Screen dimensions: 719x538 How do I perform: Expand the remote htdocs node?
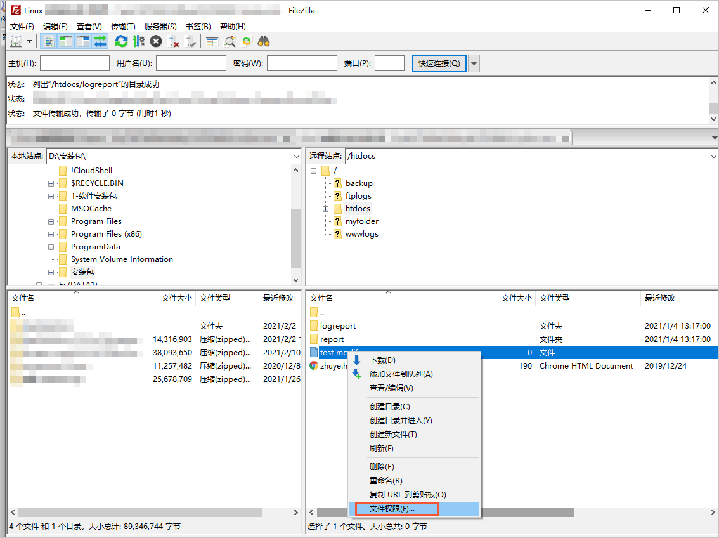325,209
